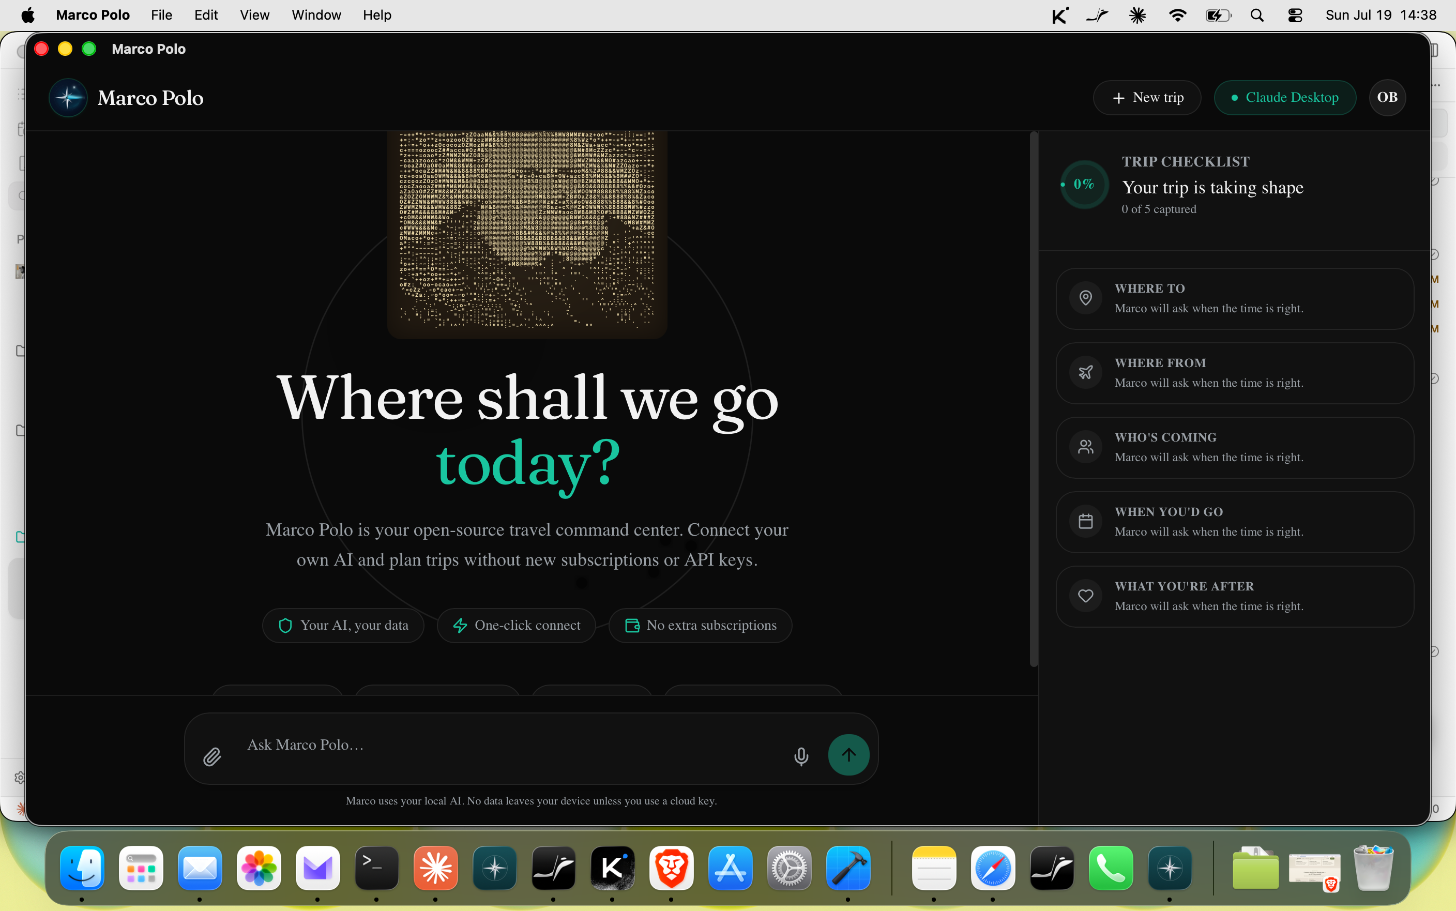
Task: Click the 0% trip progress ring
Action: tap(1084, 185)
